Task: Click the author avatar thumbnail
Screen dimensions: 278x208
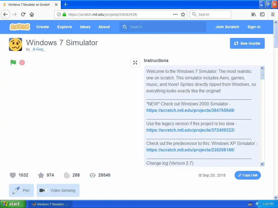Action: [x=15, y=44]
